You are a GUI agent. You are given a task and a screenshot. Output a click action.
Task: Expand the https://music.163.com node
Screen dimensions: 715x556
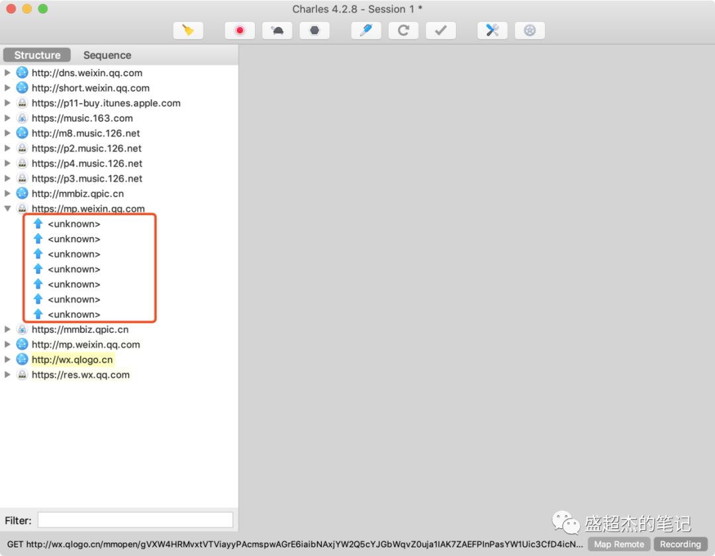(x=7, y=118)
